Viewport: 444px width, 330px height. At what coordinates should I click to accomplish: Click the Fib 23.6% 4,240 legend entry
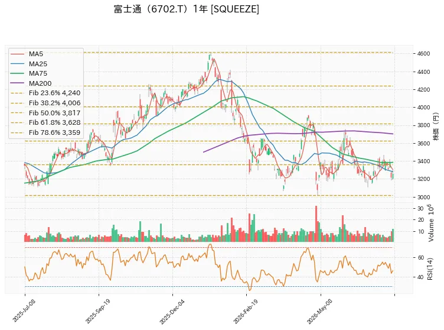pyautogui.click(x=45, y=93)
